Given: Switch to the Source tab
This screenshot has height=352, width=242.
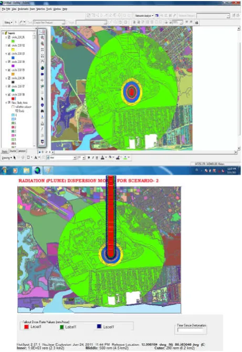Looking at the screenshot, I should click(13, 151).
